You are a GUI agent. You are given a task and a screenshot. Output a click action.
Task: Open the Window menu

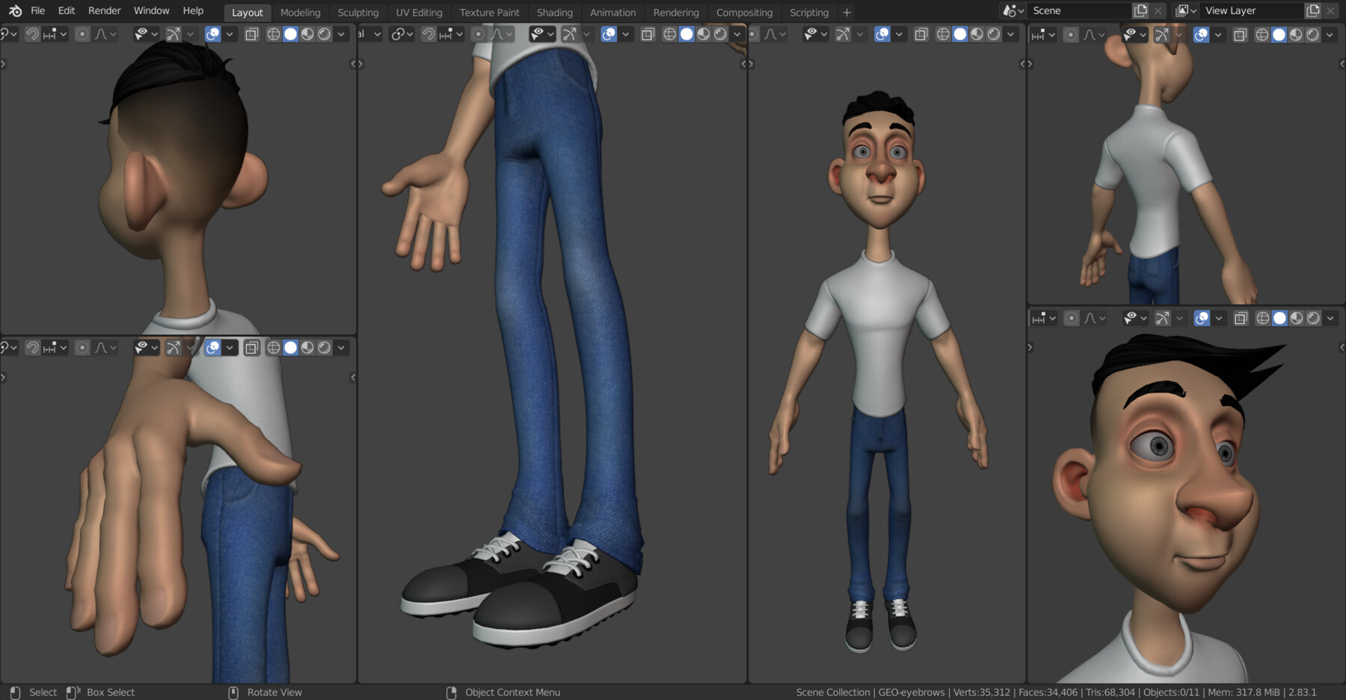point(151,11)
